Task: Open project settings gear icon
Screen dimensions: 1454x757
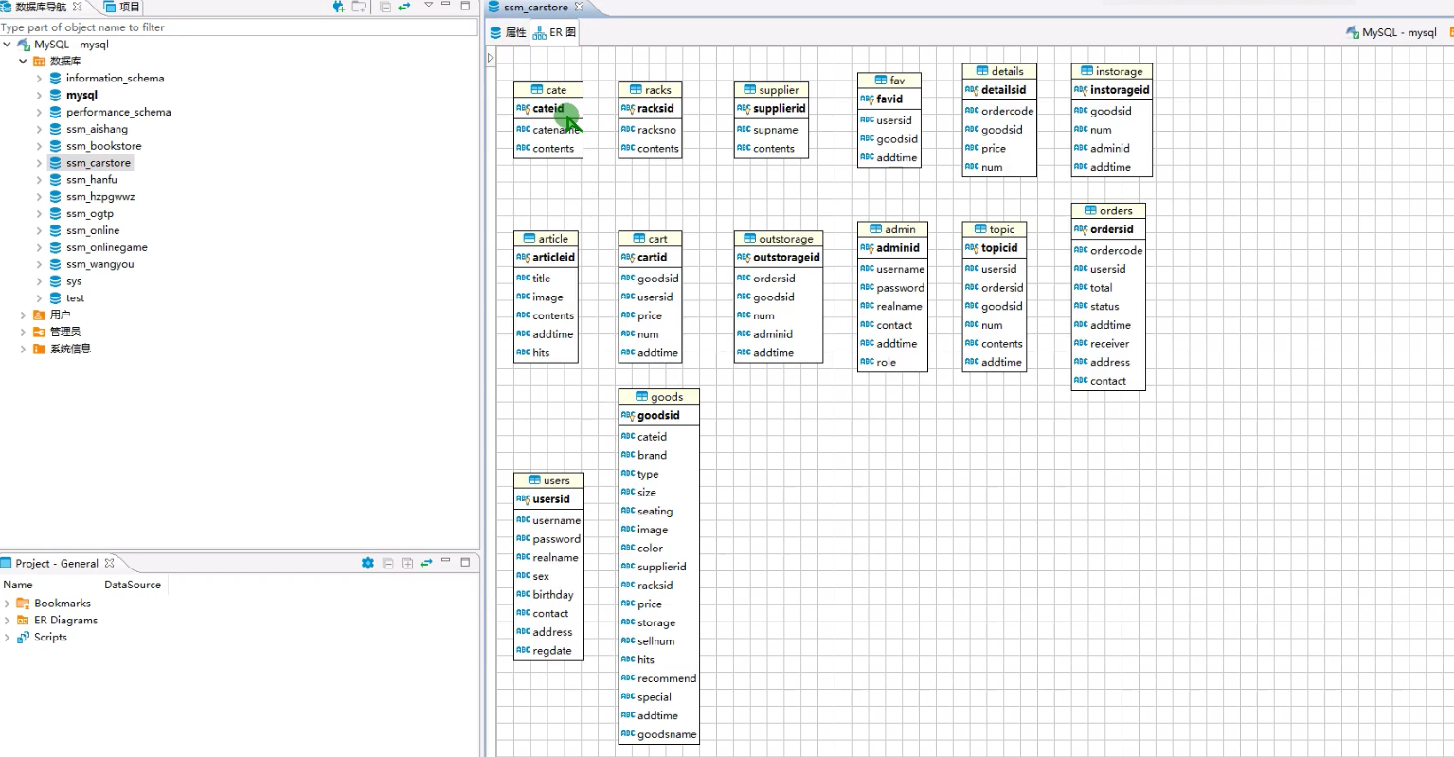Action: pos(368,563)
